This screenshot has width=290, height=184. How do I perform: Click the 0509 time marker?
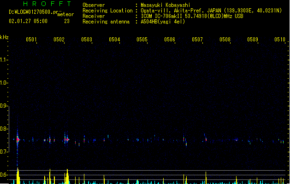pos(253,39)
